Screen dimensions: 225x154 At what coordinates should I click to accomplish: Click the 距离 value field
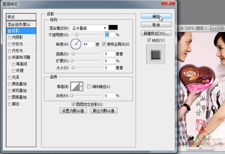[110, 54]
